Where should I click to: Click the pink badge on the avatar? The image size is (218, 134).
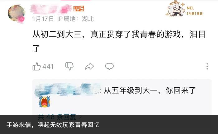click(x=21, y=19)
